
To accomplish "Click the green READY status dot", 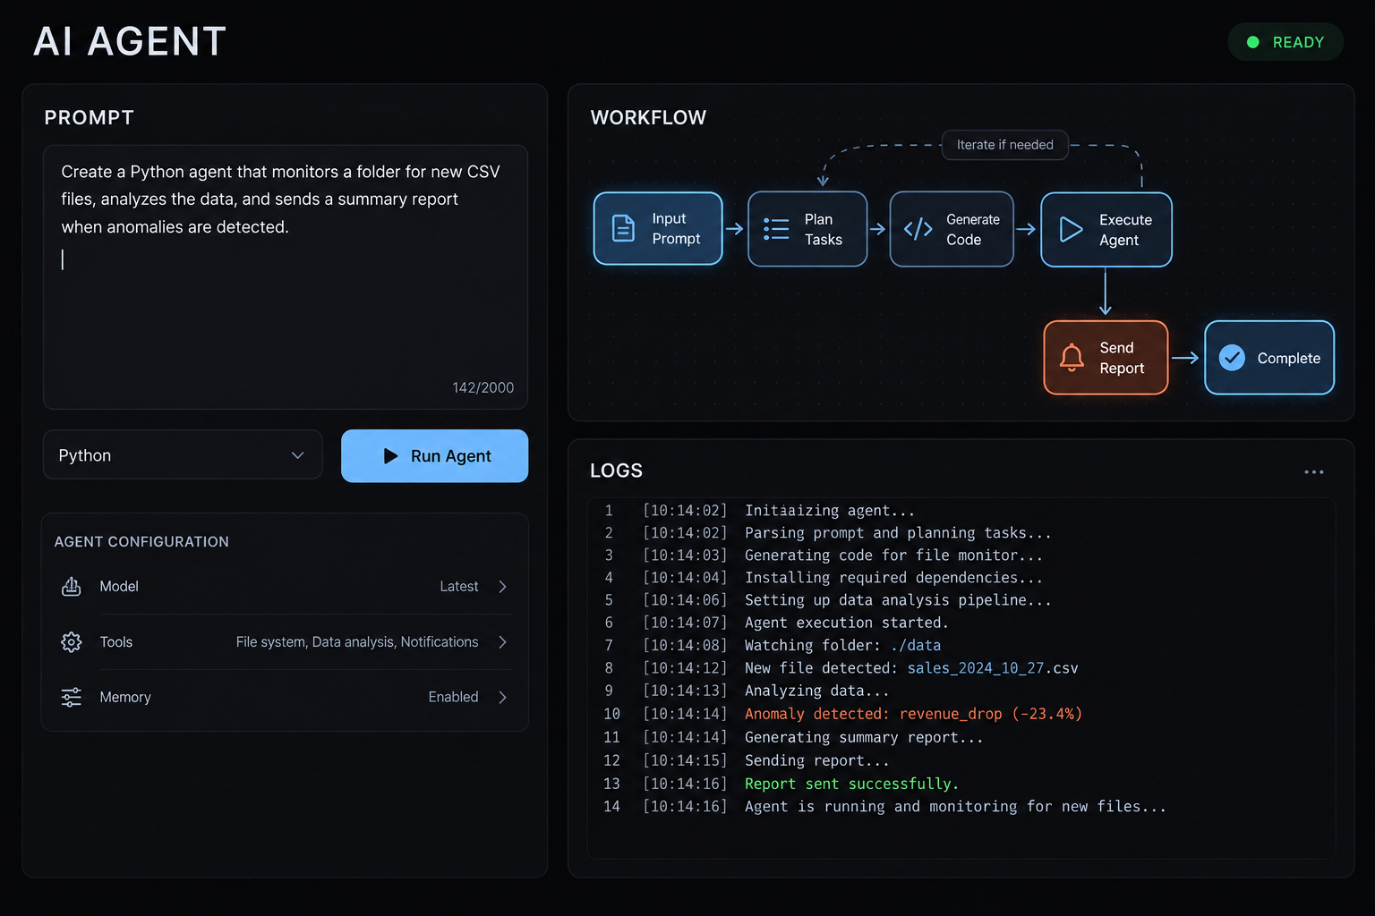I will click(1253, 42).
